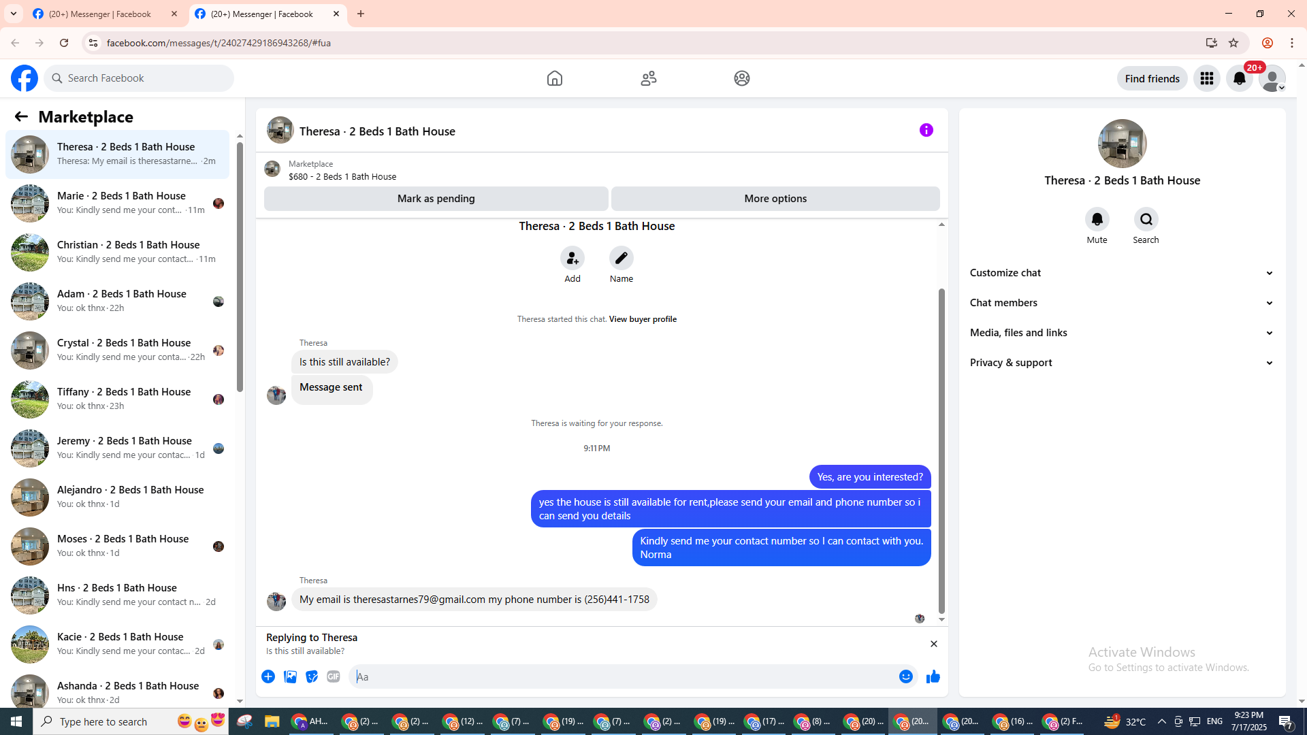Screen dimensions: 1307x735
Task: View site information icon in address bar
Action: tap(93, 43)
